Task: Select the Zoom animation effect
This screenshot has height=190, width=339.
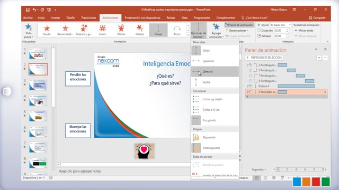Action: (102, 30)
